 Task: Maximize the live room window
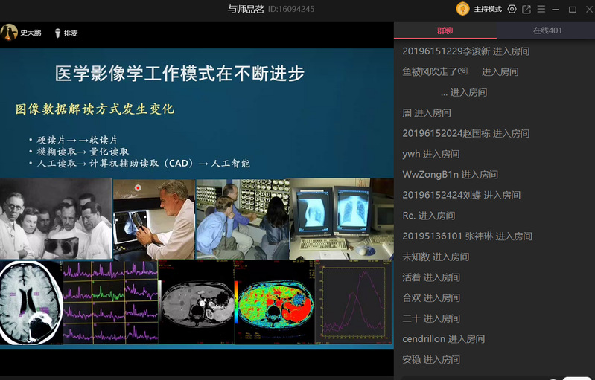tap(572, 9)
